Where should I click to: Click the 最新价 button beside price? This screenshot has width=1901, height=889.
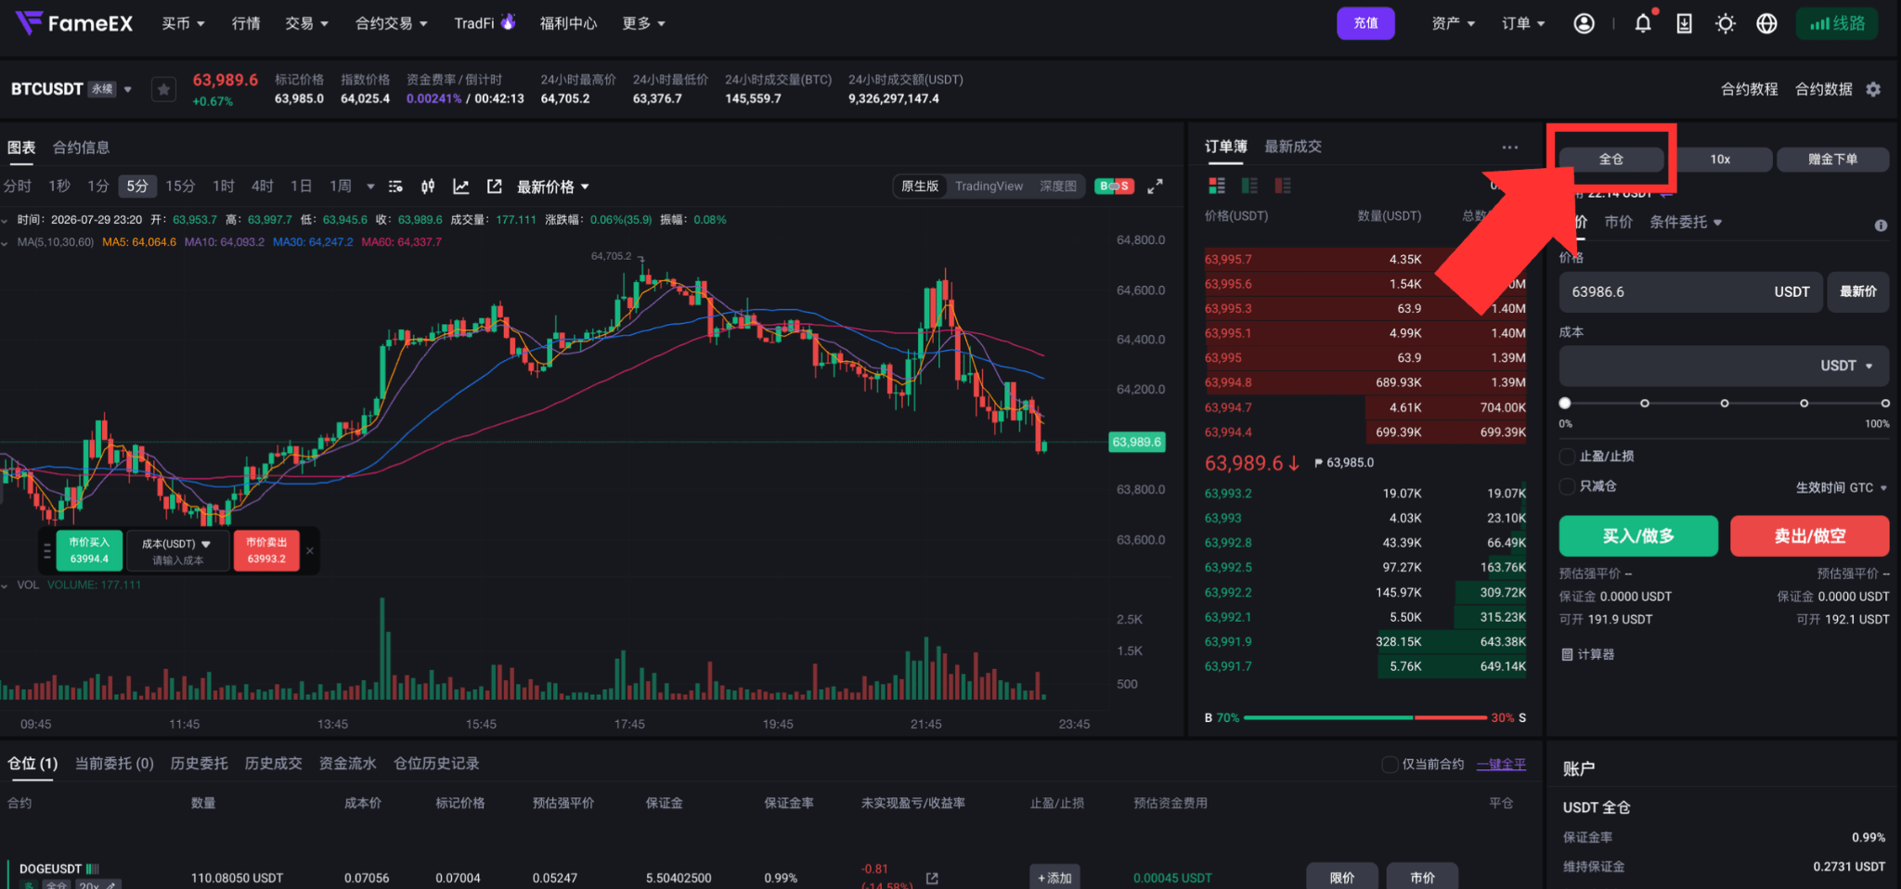[x=1858, y=291]
